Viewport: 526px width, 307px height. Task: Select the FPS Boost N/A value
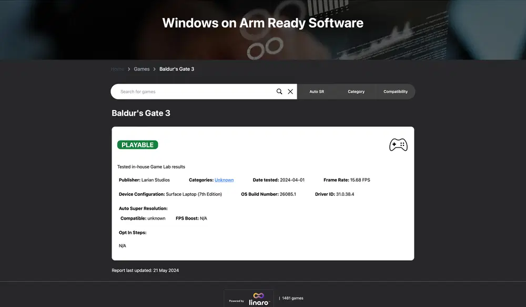[x=203, y=219]
